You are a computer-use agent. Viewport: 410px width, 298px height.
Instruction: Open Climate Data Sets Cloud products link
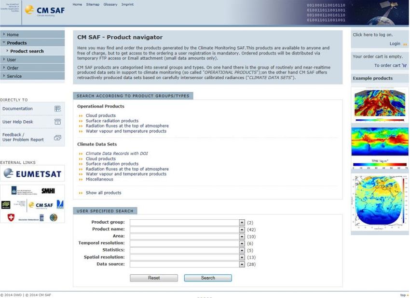click(x=101, y=159)
